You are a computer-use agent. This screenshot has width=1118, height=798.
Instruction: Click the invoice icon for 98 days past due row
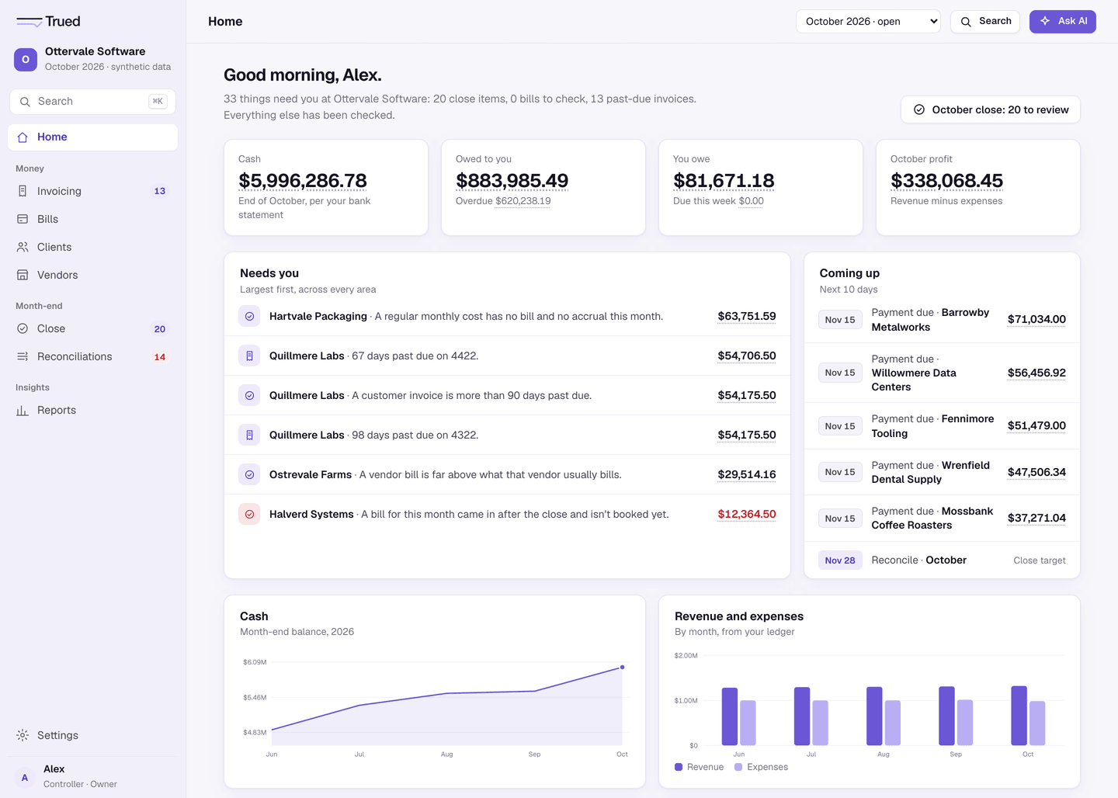click(249, 435)
